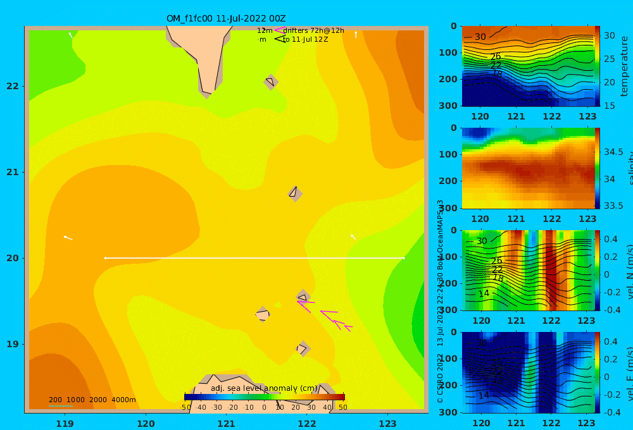The image size is (633, 430).
Task: Click the black arrow legend symbol
Action: coord(279,39)
